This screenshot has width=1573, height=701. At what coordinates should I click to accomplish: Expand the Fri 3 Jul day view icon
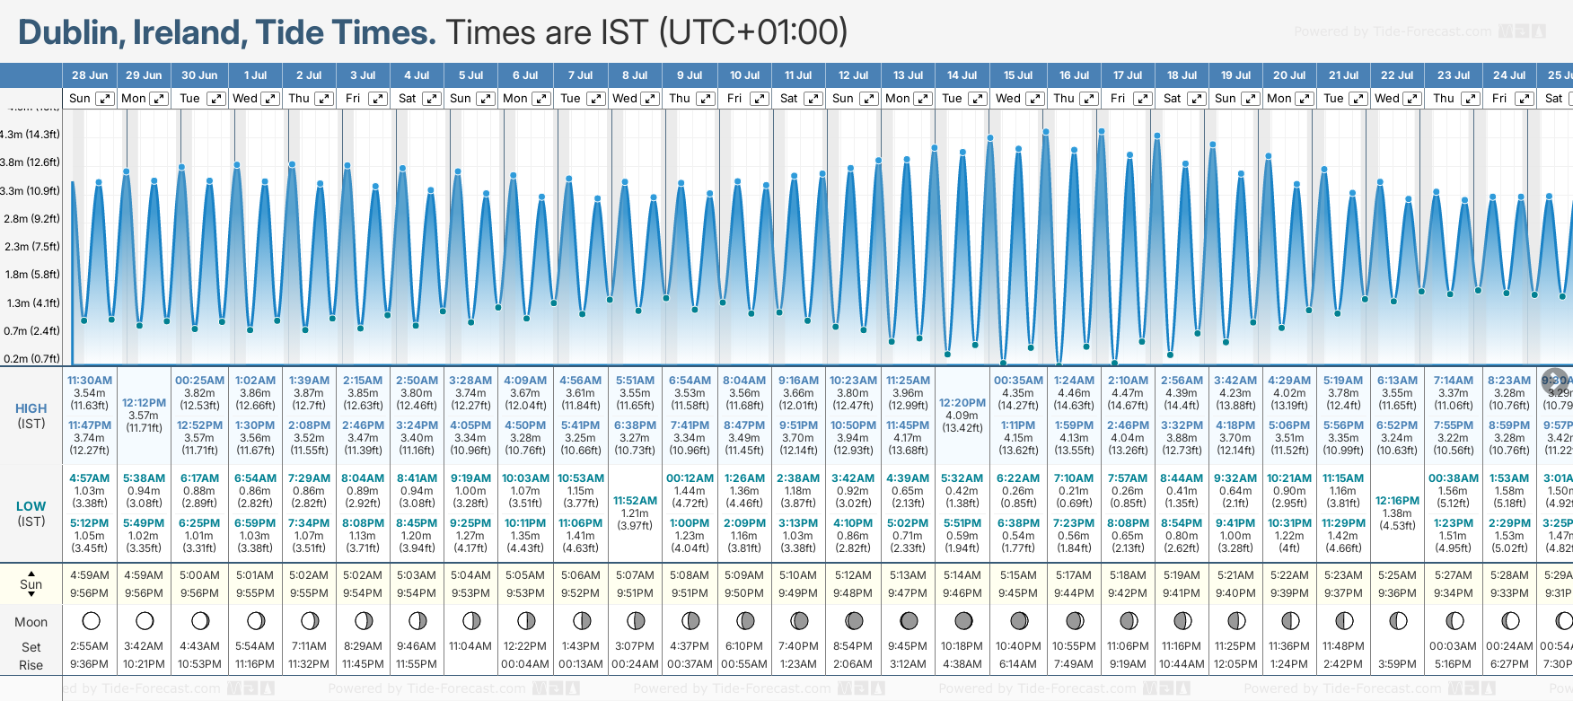click(x=378, y=99)
